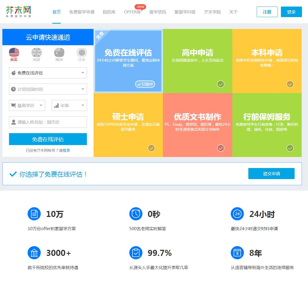The image size is (308, 284).
Task: Open 免费留学申请 in the navigation
Action: (82, 12)
